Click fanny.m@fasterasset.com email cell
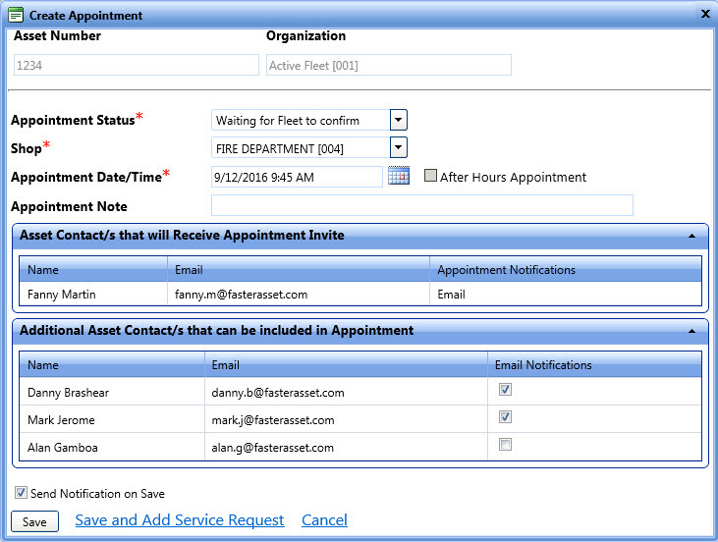Viewport: 718px width, 542px height. click(x=299, y=294)
